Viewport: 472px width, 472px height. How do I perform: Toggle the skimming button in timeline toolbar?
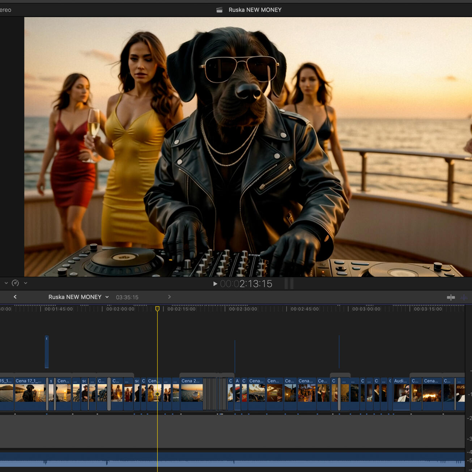[x=451, y=297]
